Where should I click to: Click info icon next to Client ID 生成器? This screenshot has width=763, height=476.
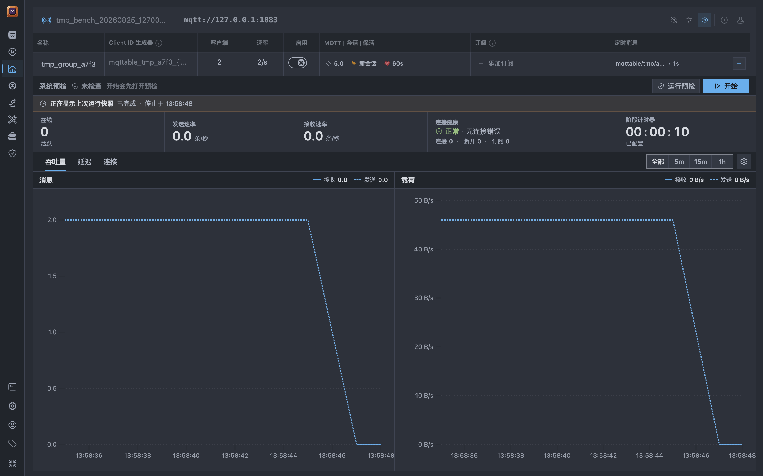click(x=159, y=43)
